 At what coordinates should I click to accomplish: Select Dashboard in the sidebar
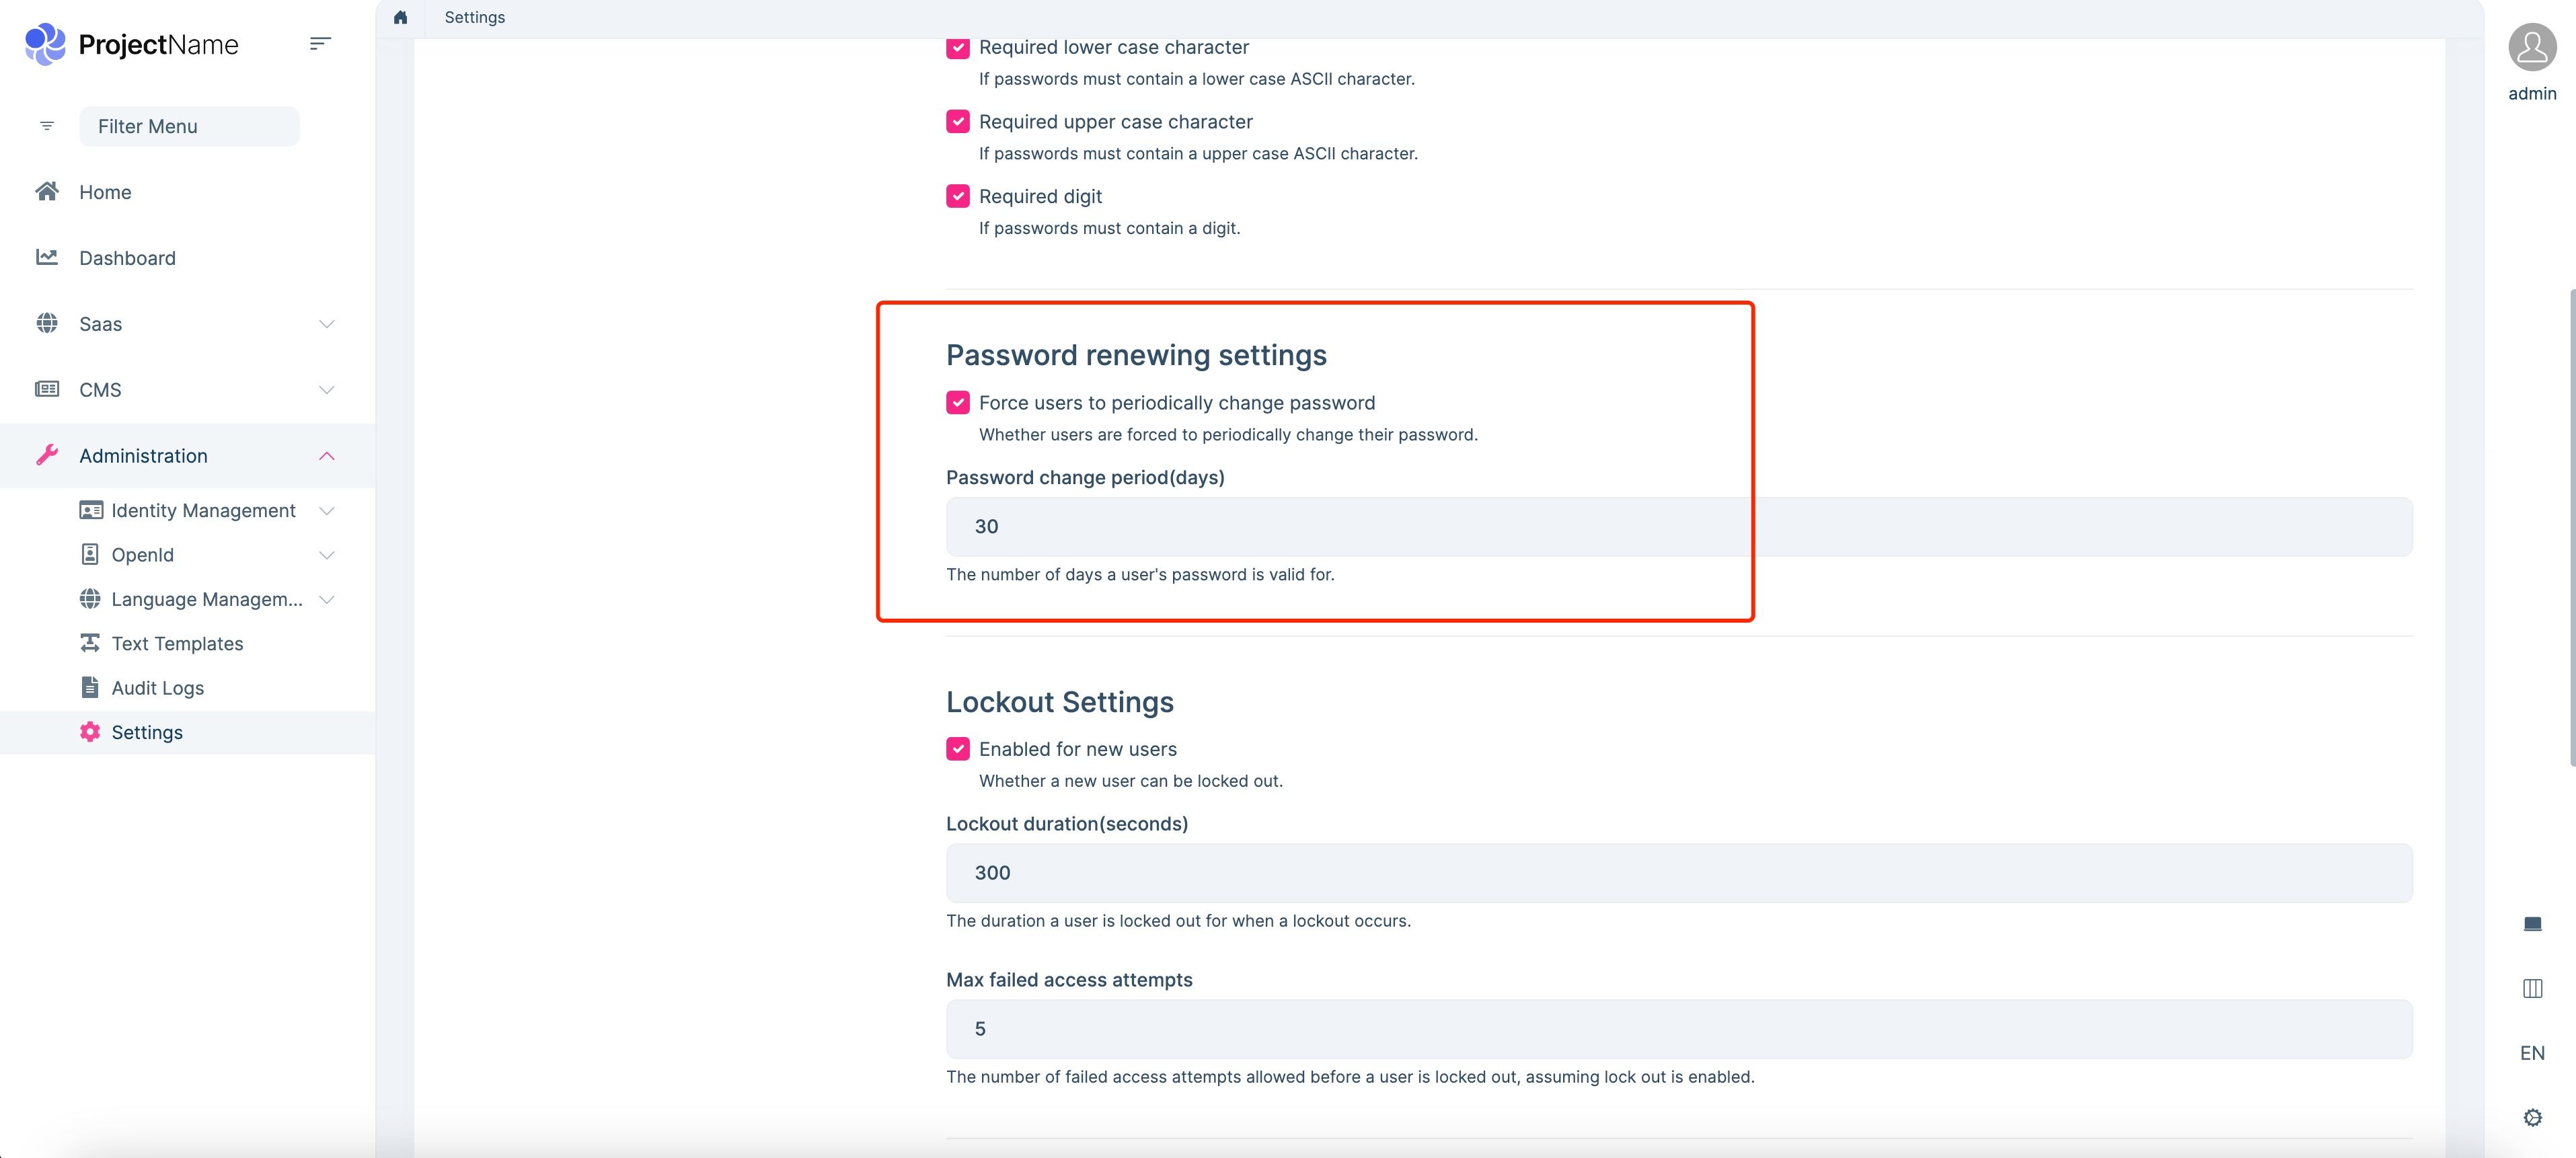(x=126, y=257)
